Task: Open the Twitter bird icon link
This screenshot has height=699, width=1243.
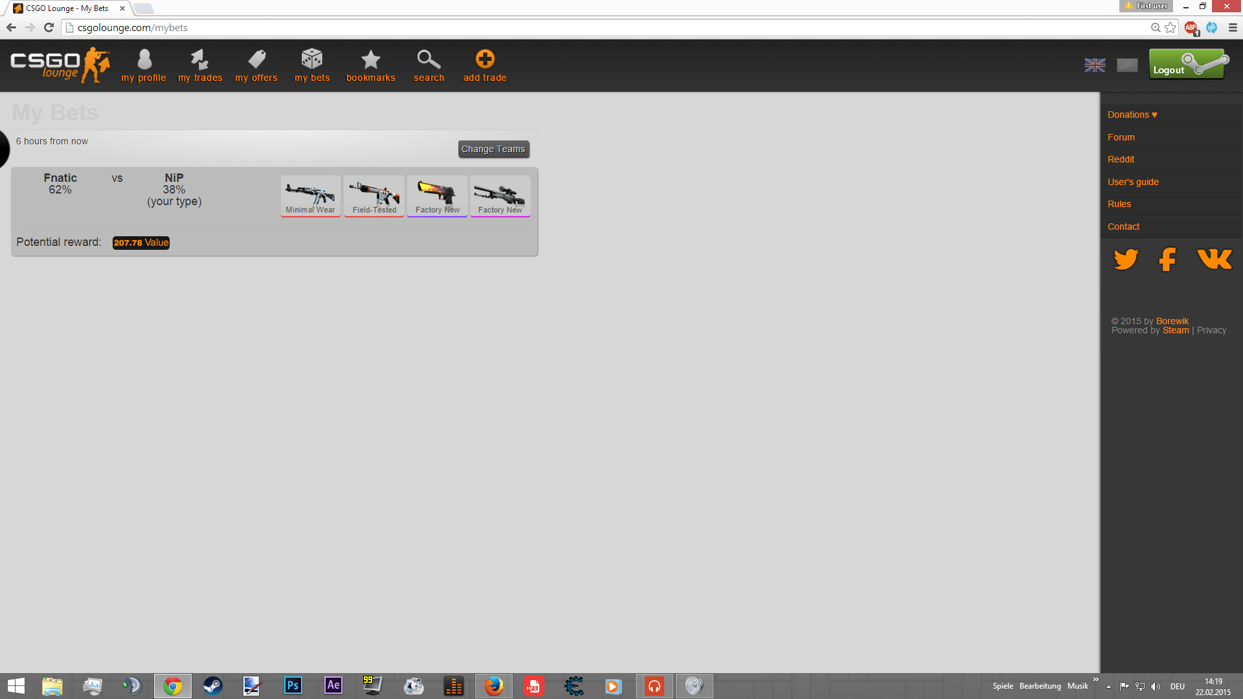Action: click(1126, 260)
